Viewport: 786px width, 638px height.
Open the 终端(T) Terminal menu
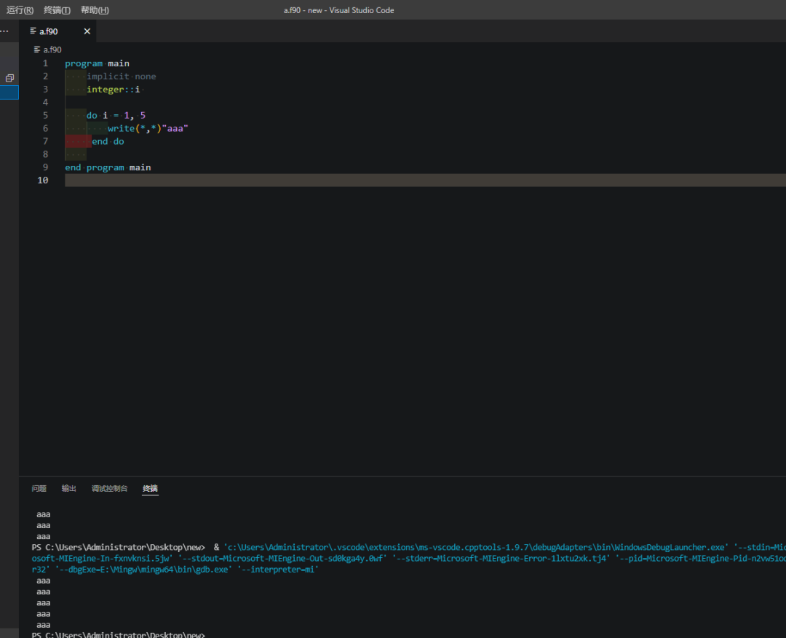56,10
